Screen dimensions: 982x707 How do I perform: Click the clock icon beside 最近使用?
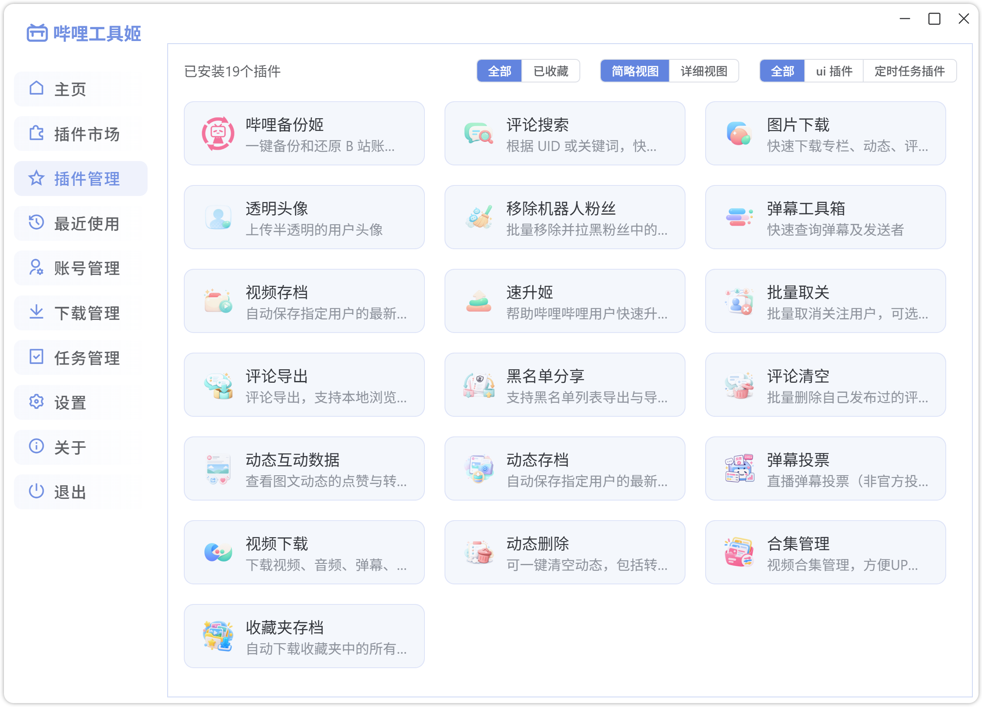point(37,223)
